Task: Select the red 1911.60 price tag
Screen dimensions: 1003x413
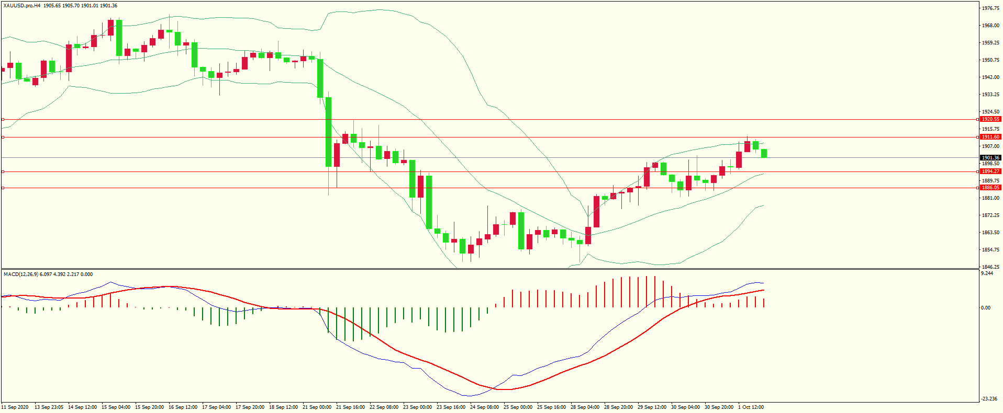Action: pyautogui.click(x=990, y=137)
